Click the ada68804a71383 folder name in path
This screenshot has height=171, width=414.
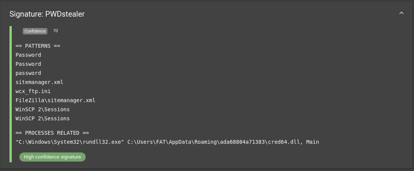click(242, 142)
